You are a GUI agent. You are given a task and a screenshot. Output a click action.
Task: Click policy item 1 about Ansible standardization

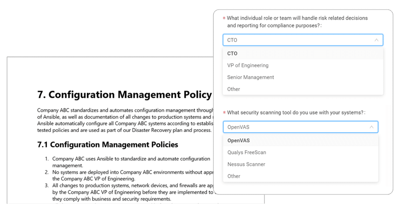(131, 162)
